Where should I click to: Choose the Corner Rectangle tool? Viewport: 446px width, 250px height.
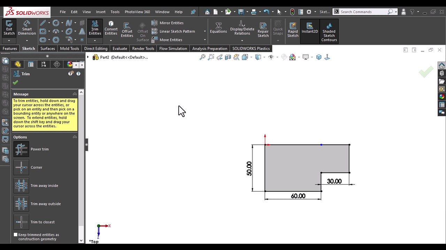(43, 31)
